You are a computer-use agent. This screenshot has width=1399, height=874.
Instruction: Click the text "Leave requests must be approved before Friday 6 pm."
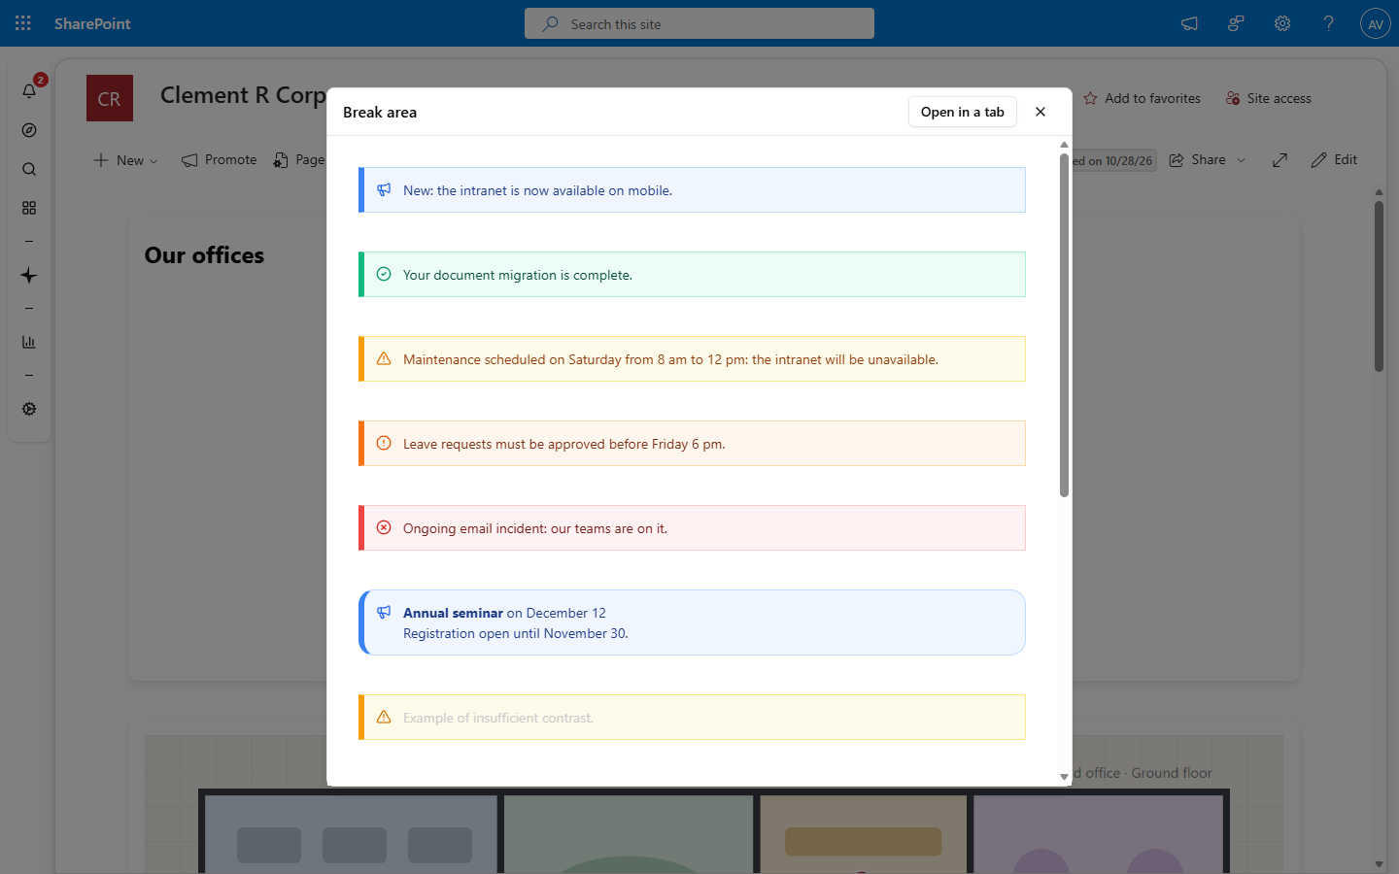pyautogui.click(x=564, y=444)
